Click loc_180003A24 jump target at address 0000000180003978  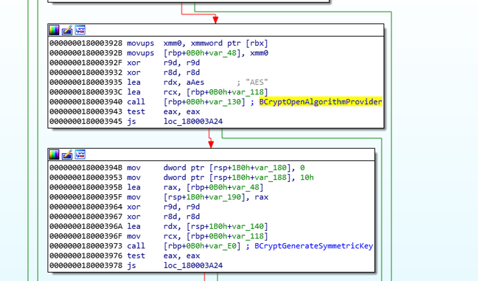193,265
